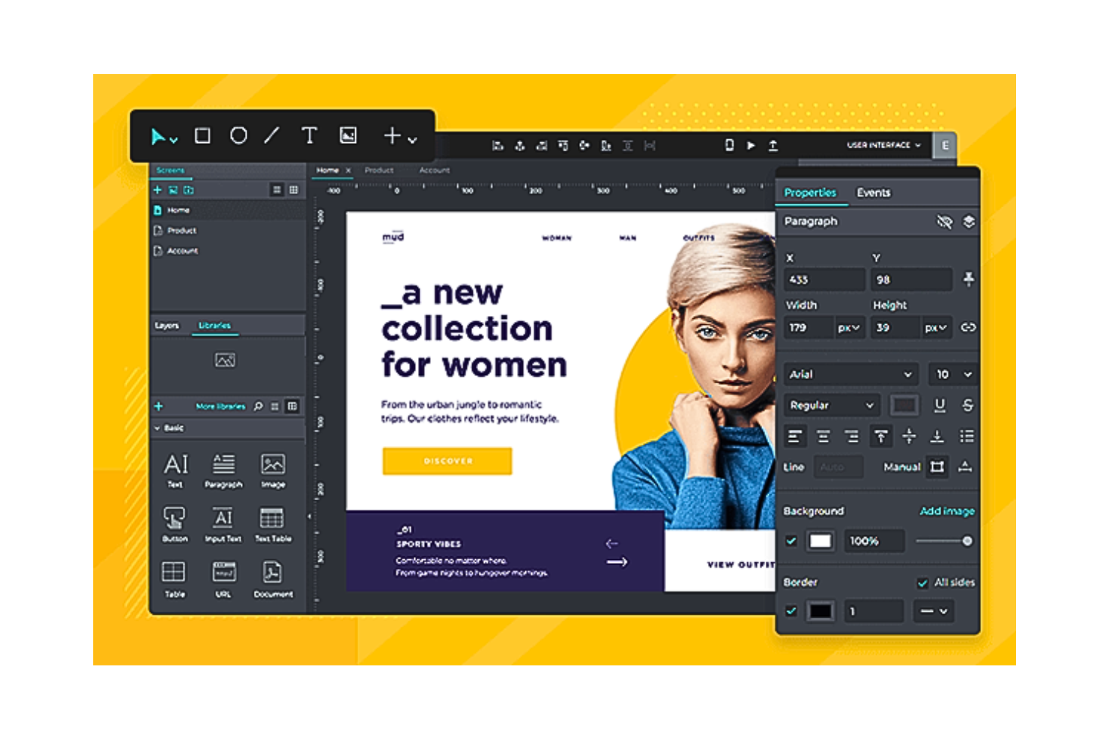Toggle the All sides border checkbox
This screenshot has height=739, width=1109.
(922, 583)
